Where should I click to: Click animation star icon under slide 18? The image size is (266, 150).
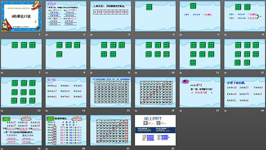(x=225, y=111)
